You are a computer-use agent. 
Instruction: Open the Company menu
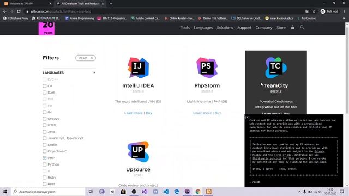(264, 28)
